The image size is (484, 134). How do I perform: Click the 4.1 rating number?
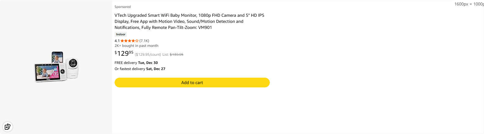click(117, 41)
